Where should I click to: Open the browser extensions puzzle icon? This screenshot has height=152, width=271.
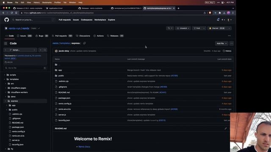coord(220,13)
